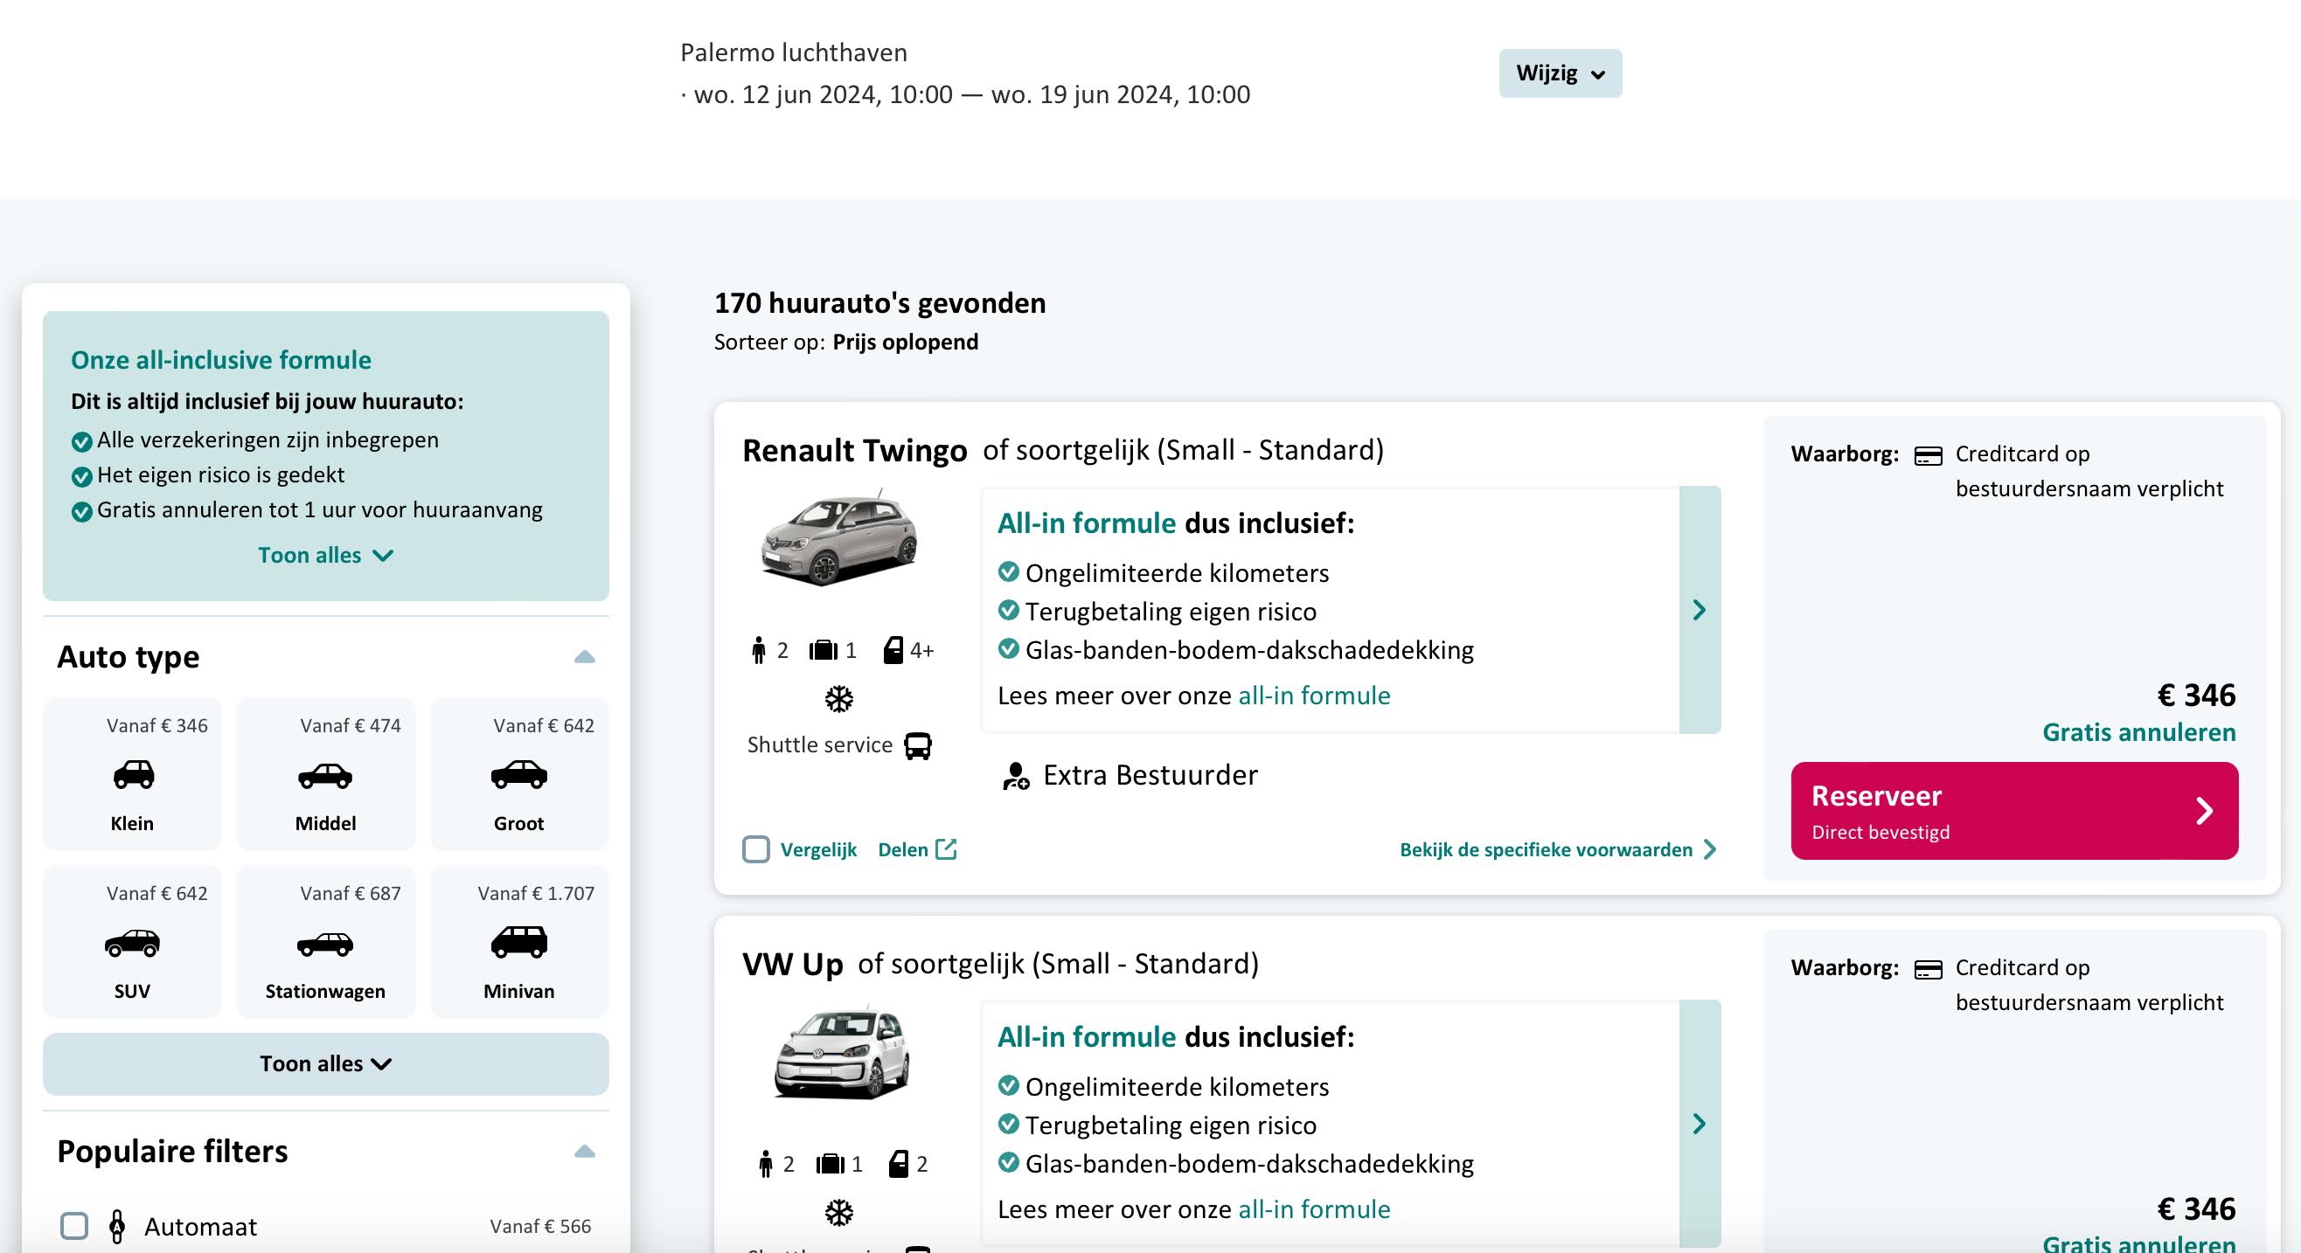
Task: Click the VW Up luggage icon
Action: click(x=830, y=1164)
